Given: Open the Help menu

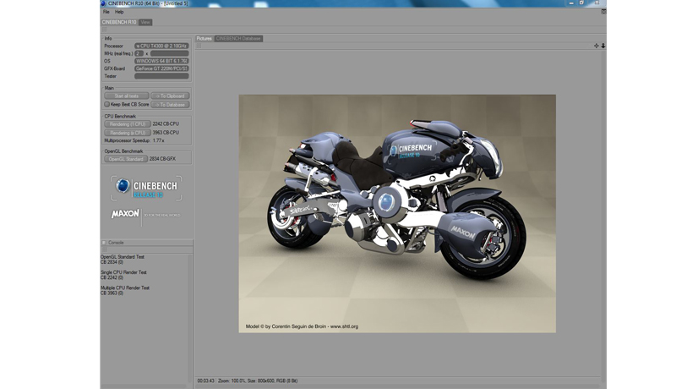Looking at the screenshot, I should click(x=119, y=12).
